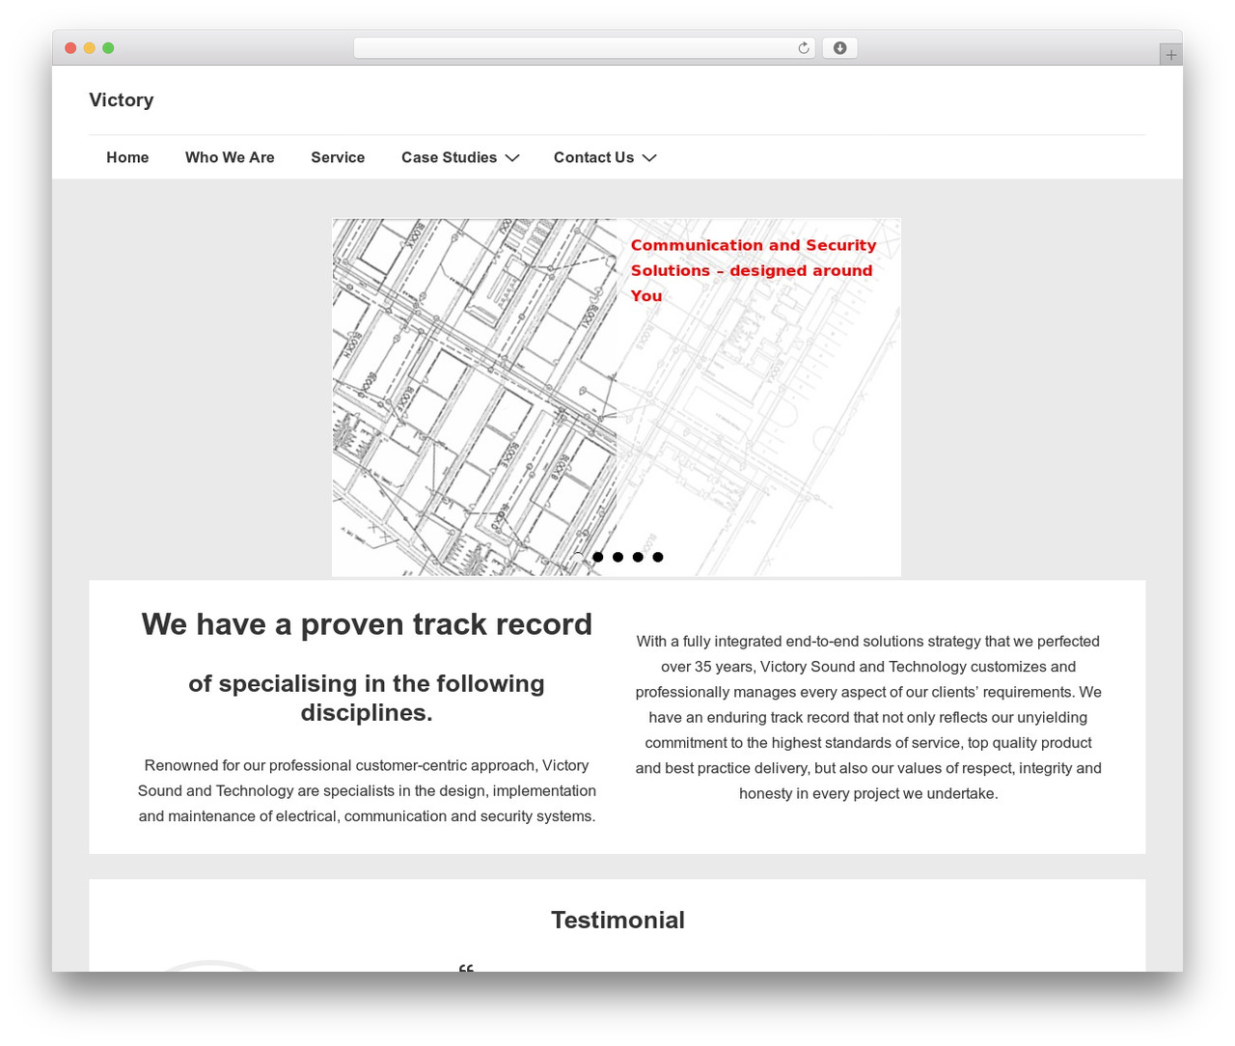
Task: Click the browser address bar
Action: (x=584, y=48)
